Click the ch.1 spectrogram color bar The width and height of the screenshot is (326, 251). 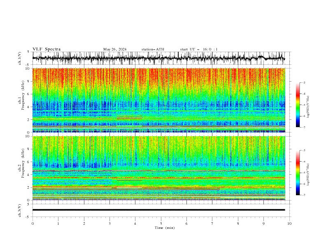[298, 105]
